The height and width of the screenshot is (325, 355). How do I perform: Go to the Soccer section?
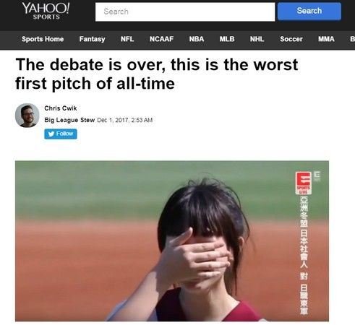(291, 39)
